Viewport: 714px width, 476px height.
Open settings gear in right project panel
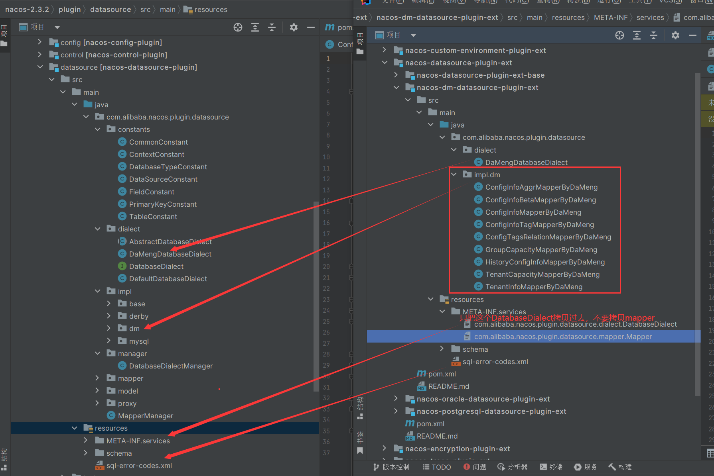[675, 35]
